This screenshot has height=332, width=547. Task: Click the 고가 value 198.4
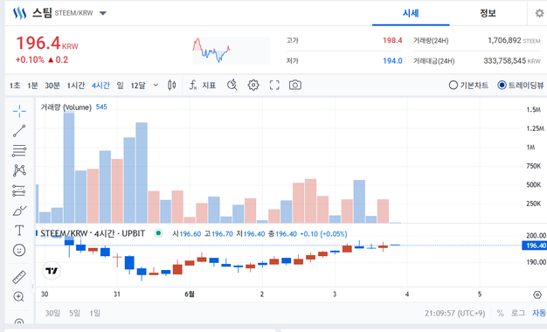coord(392,40)
